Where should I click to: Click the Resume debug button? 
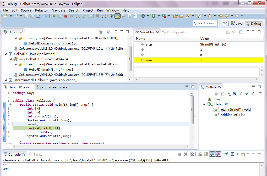tap(54, 16)
